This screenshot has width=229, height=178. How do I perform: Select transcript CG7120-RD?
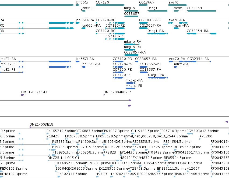coord(110,23)
